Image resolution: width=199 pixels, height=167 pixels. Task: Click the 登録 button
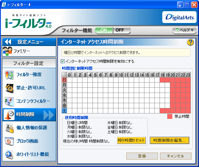pyautogui.click(x=142, y=156)
